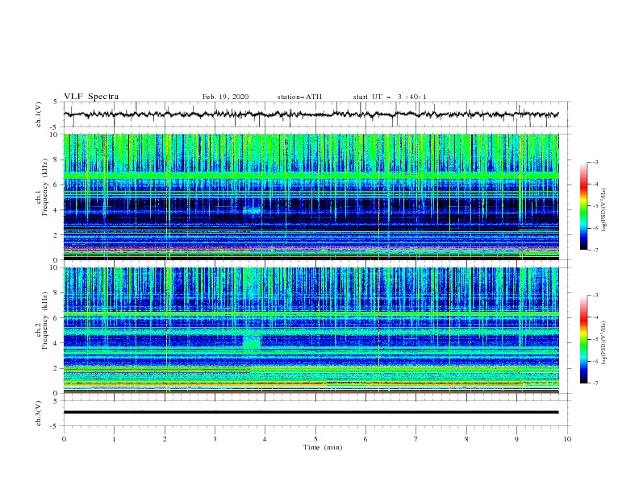Click the lower color scale bar beside ch.2
Image resolution: width=639 pixels, height=493 pixels.
click(583, 339)
